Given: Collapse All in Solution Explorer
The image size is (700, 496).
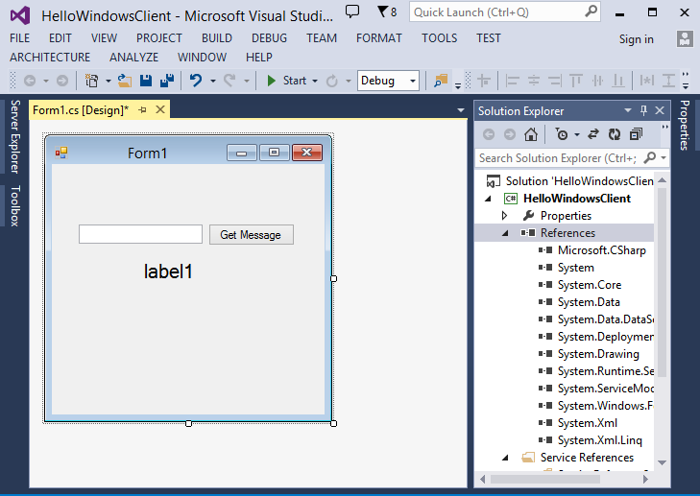Looking at the screenshot, I should 636,134.
